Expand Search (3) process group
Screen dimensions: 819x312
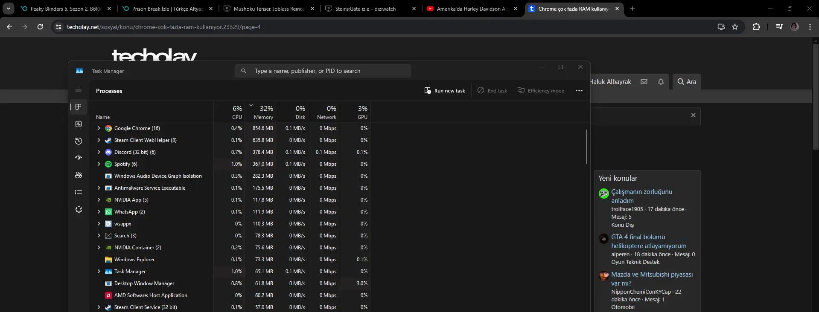coord(99,236)
